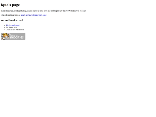This screenshot has height=117, width=156.
Task: Click the "this is body text" paragraph
Action: pos(43,11)
